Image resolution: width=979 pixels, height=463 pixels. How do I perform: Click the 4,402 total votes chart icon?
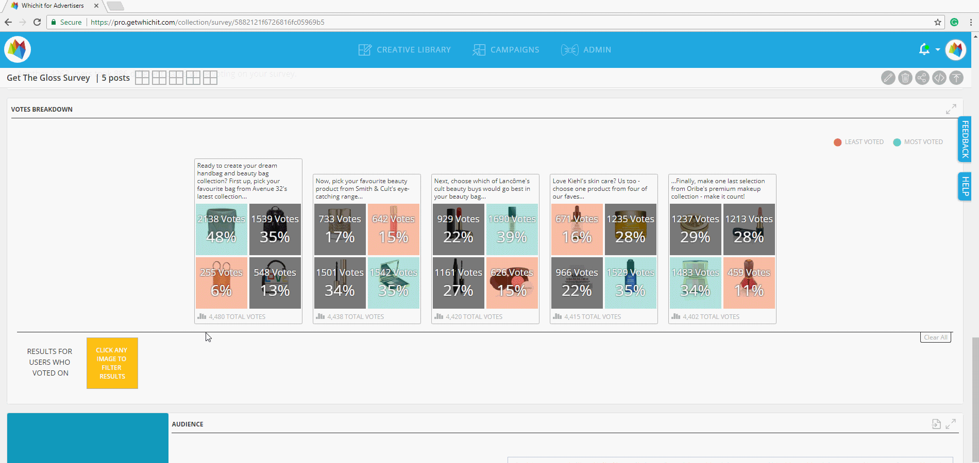(x=676, y=316)
